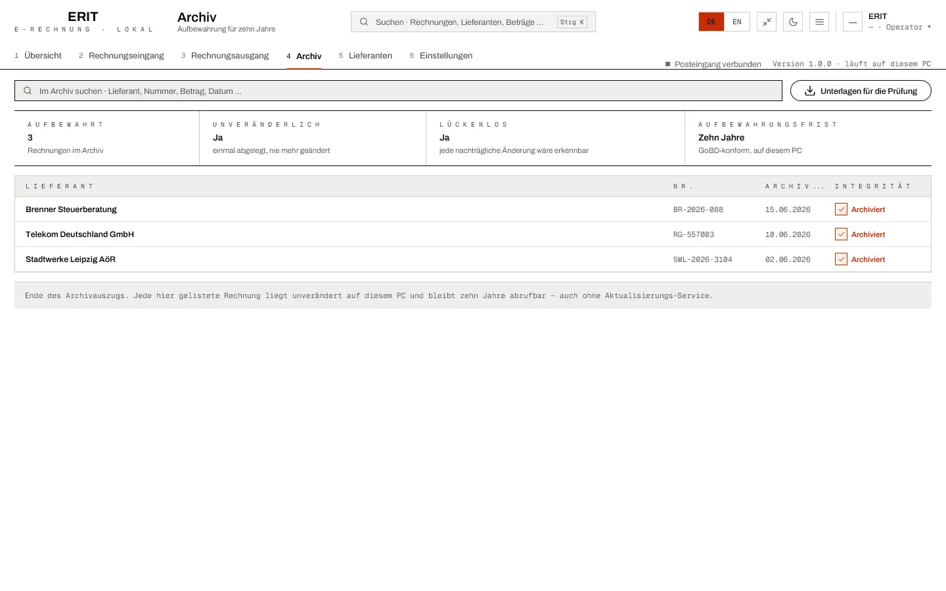
Task: Toggle compact view with the collapse arrows icon
Action: [767, 22]
